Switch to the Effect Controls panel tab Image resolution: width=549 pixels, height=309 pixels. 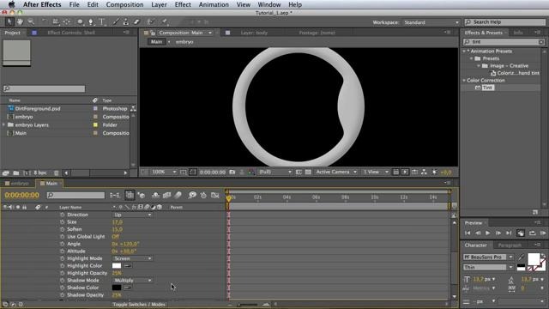71,33
